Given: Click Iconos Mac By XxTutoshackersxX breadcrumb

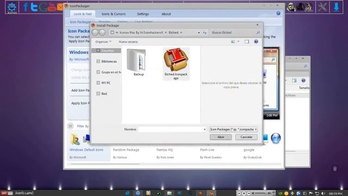Looking at the screenshot, I should point(141,33).
